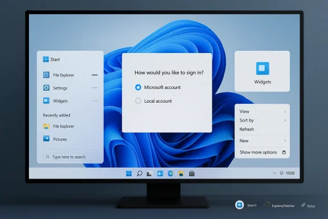Open the Settings gear icon
328x219 pixels.
tap(46, 88)
